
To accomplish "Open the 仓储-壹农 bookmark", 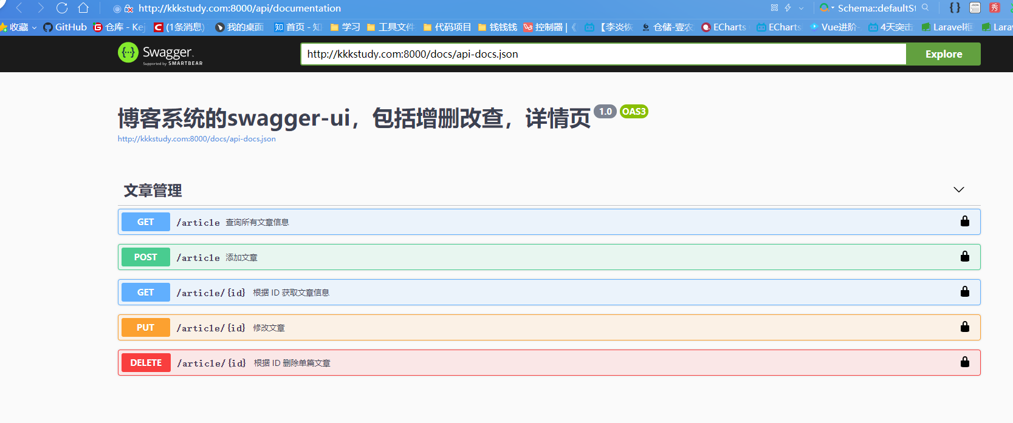I will (667, 27).
